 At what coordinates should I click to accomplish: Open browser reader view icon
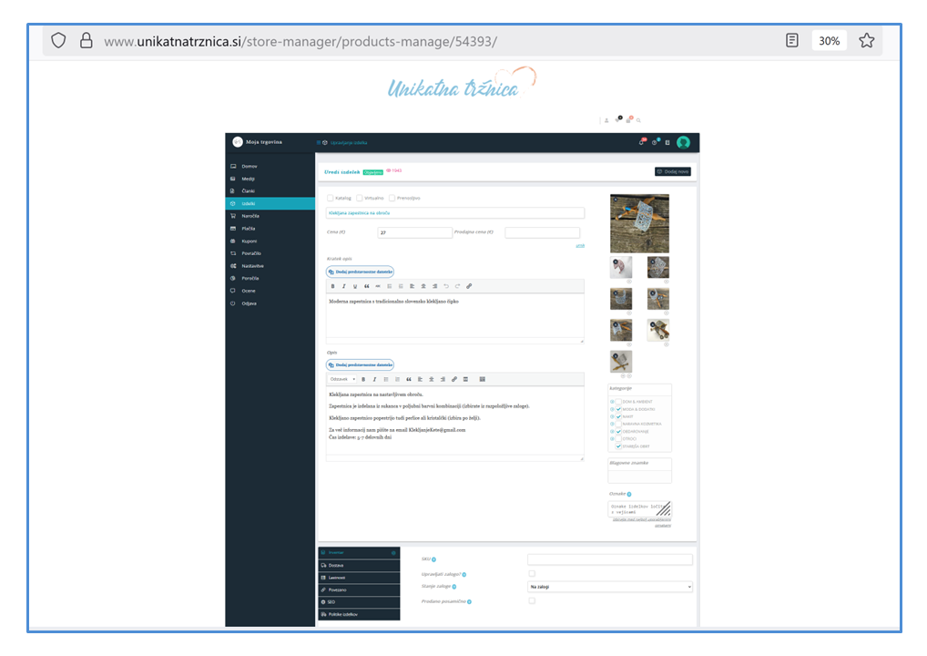[792, 41]
